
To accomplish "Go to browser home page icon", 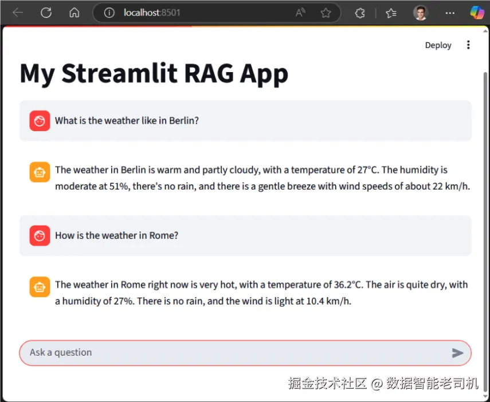I will pos(75,13).
